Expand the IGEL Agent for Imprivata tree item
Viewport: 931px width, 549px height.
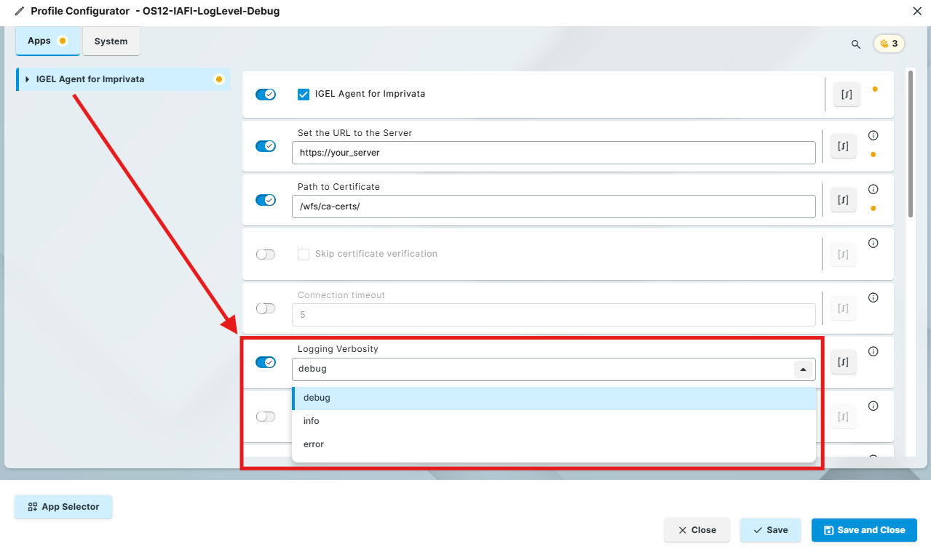pyautogui.click(x=26, y=79)
